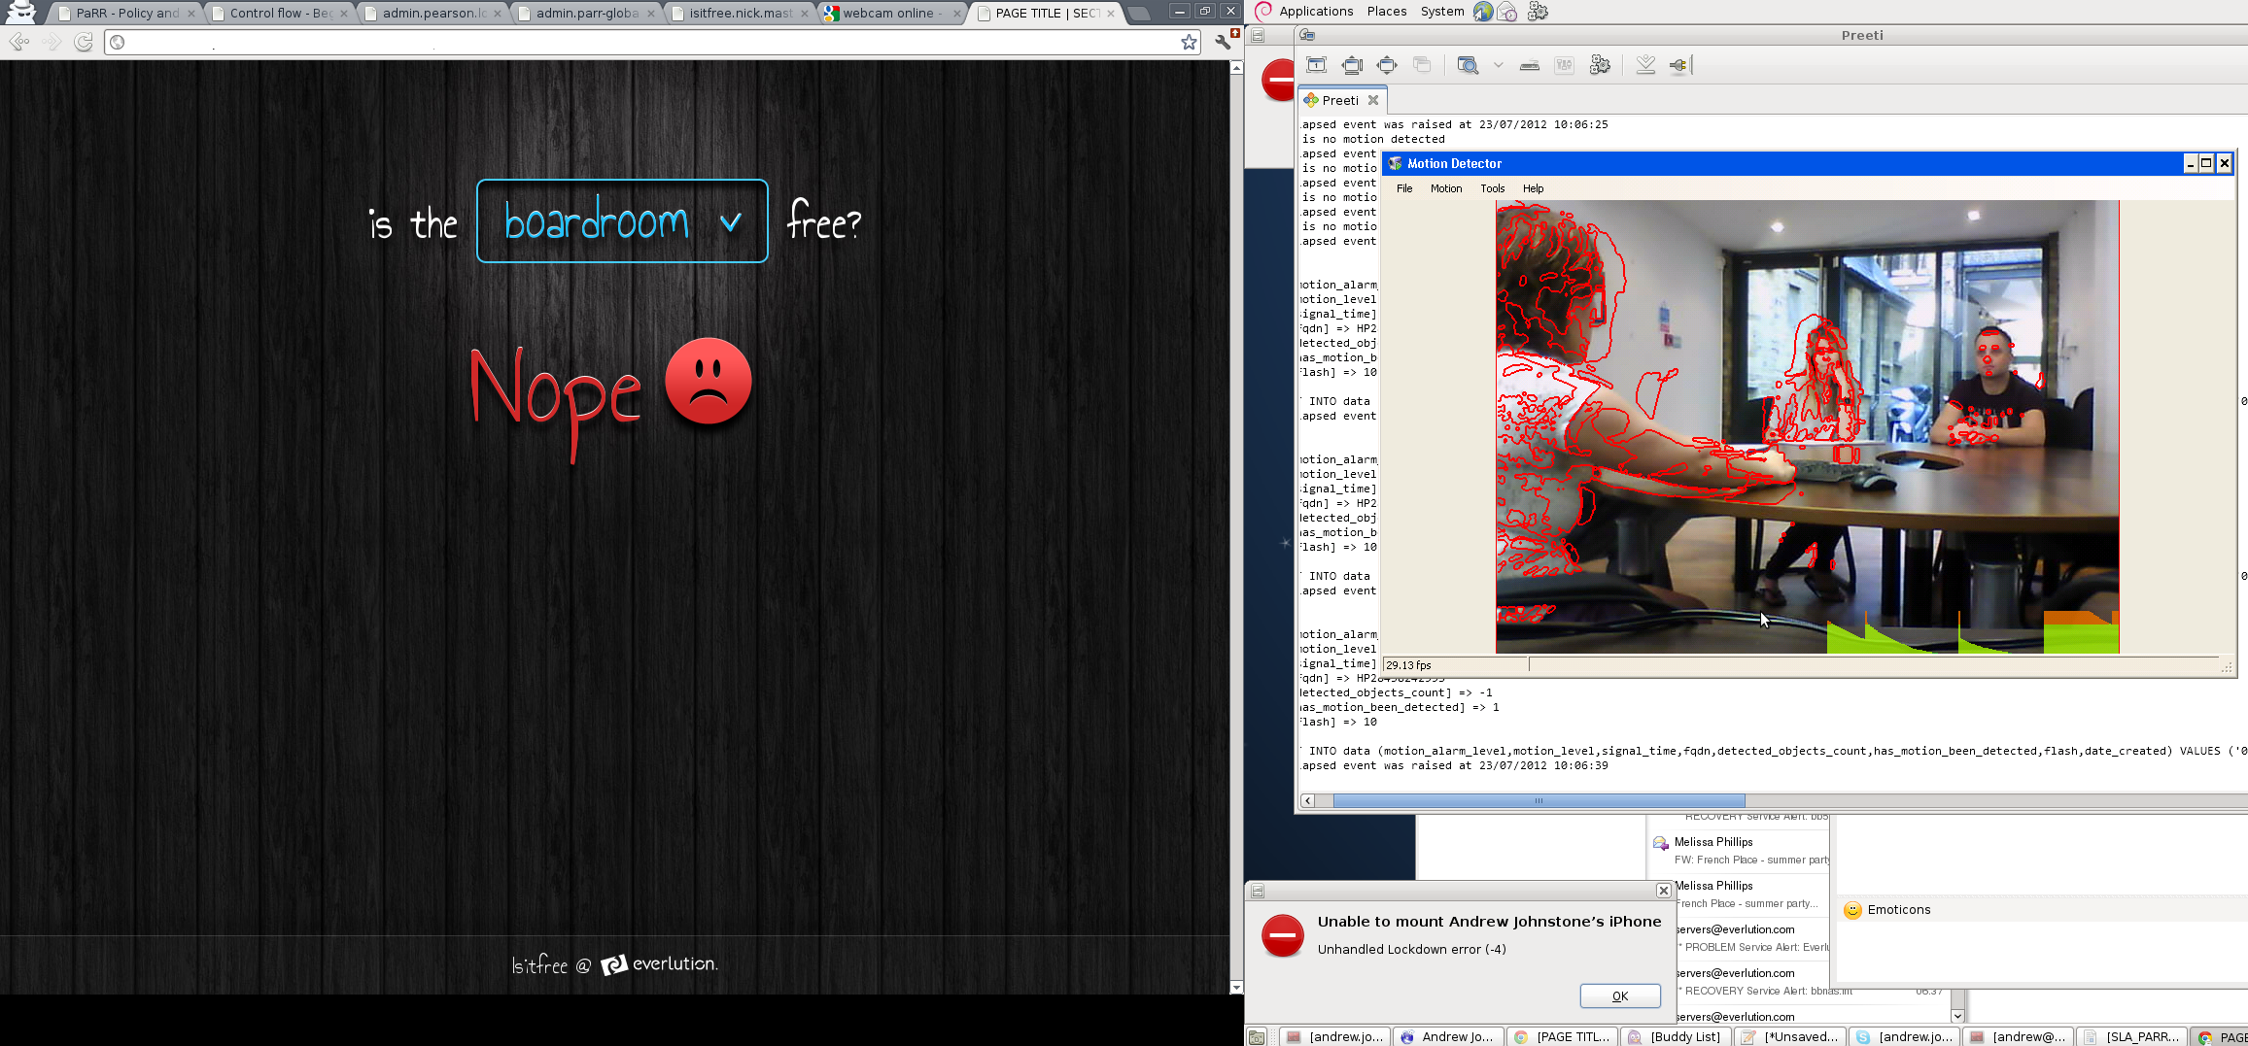2248x1046 pixels.
Task: Switch to the PaRR - Policy tab
Action: pos(126,13)
